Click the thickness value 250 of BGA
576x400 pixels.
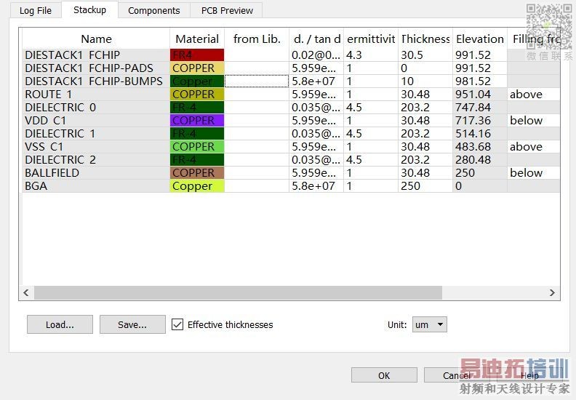tap(410, 186)
